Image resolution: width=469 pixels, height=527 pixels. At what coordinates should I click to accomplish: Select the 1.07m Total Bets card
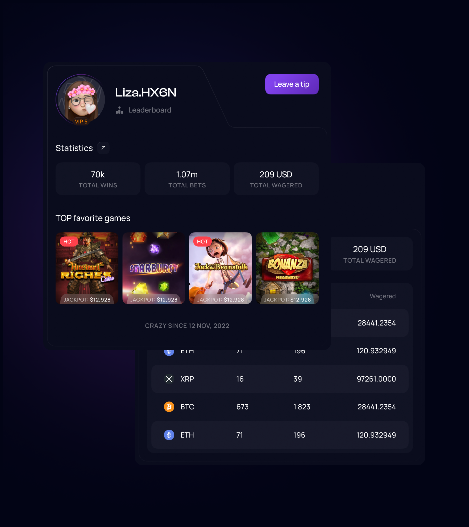(x=187, y=179)
